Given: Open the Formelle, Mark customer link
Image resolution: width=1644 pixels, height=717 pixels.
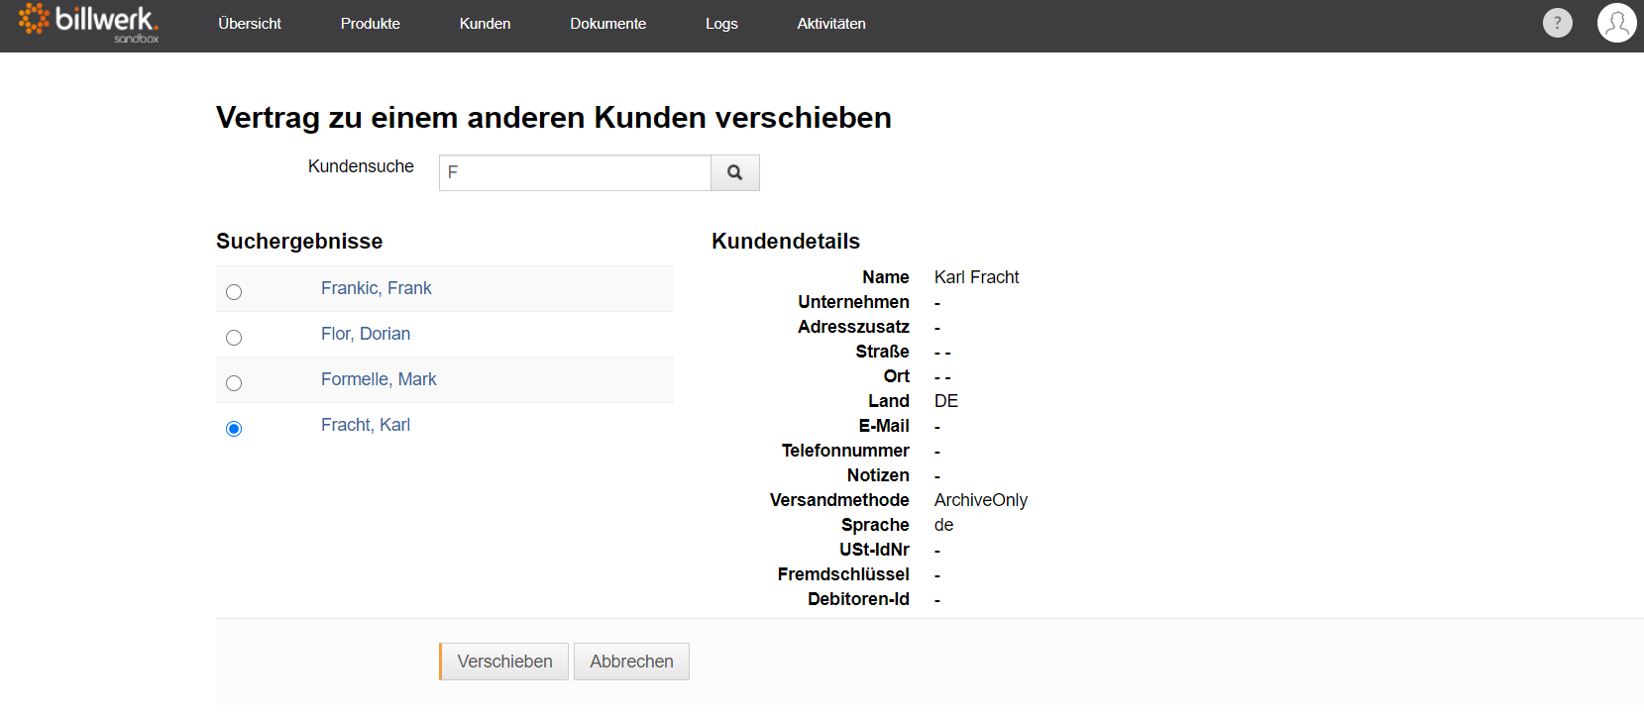Looking at the screenshot, I should (379, 379).
